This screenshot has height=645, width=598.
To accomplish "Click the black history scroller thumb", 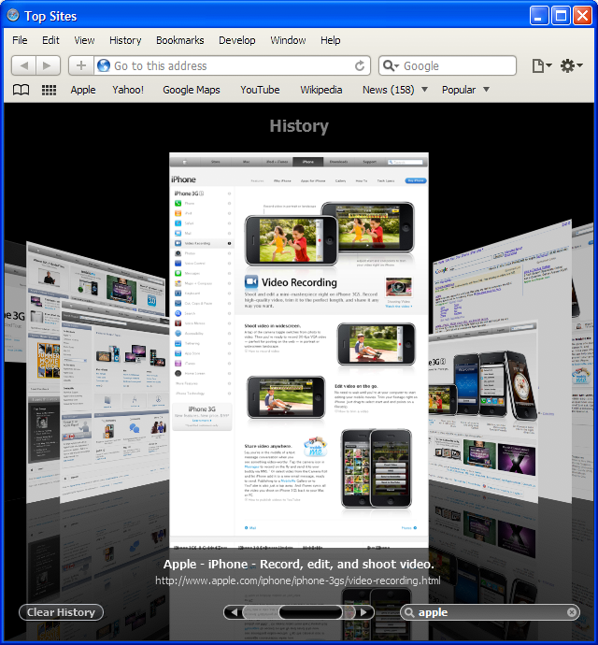I will click(x=310, y=612).
